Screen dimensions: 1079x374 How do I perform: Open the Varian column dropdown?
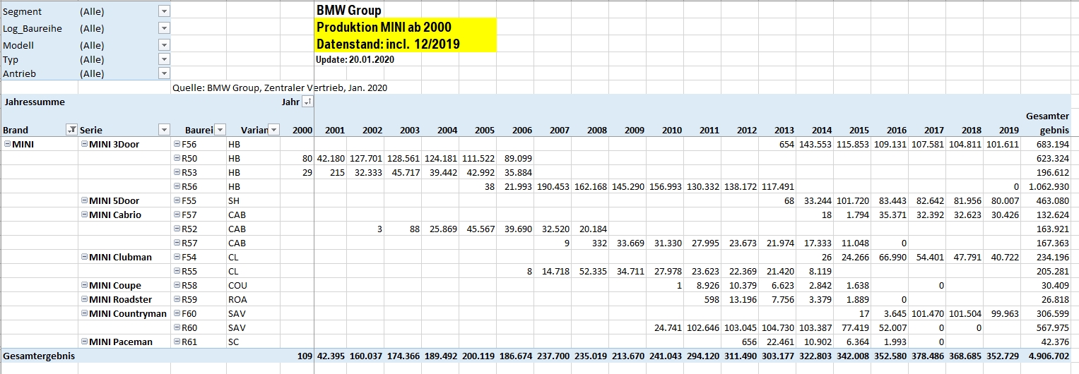tap(274, 129)
